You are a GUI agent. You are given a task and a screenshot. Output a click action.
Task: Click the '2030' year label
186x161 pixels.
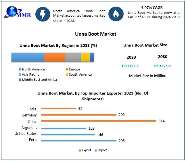click(x=163, y=57)
